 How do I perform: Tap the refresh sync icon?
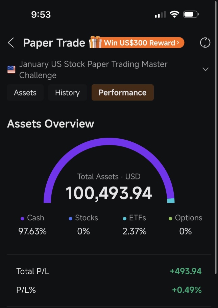[x=205, y=43]
